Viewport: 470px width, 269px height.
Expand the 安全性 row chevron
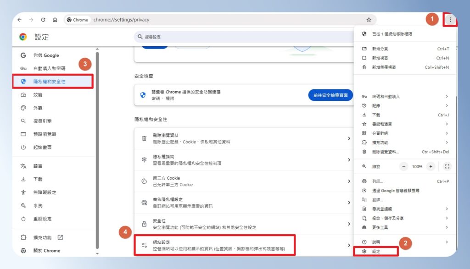tap(349, 224)
